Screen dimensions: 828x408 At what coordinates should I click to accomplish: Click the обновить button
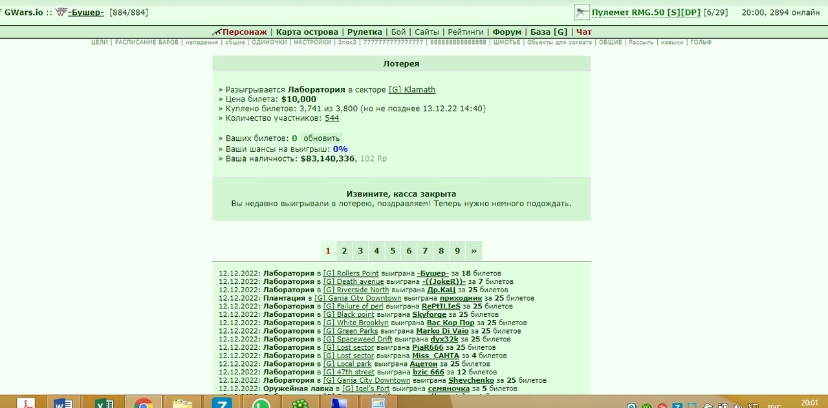point(321,138)
